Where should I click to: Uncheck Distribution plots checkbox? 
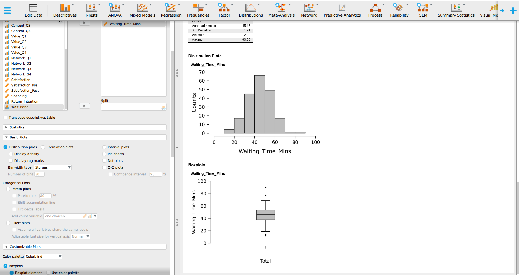[5, 147]
